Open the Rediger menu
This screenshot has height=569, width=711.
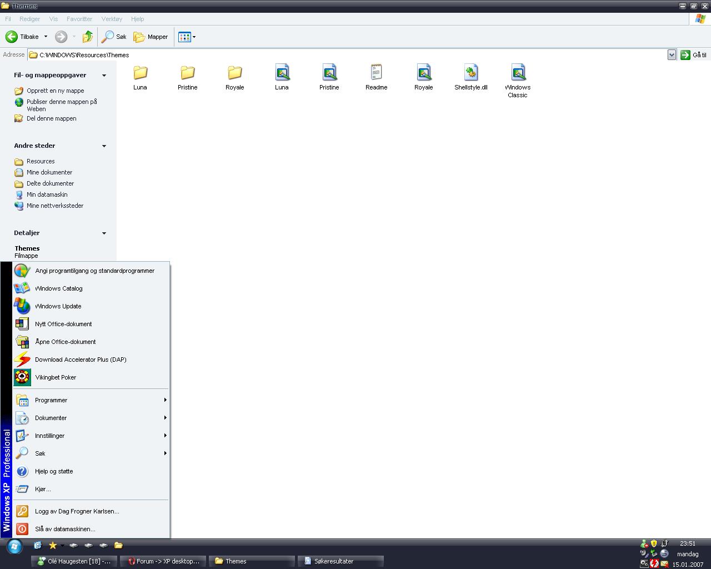click(x=29, y=19)
